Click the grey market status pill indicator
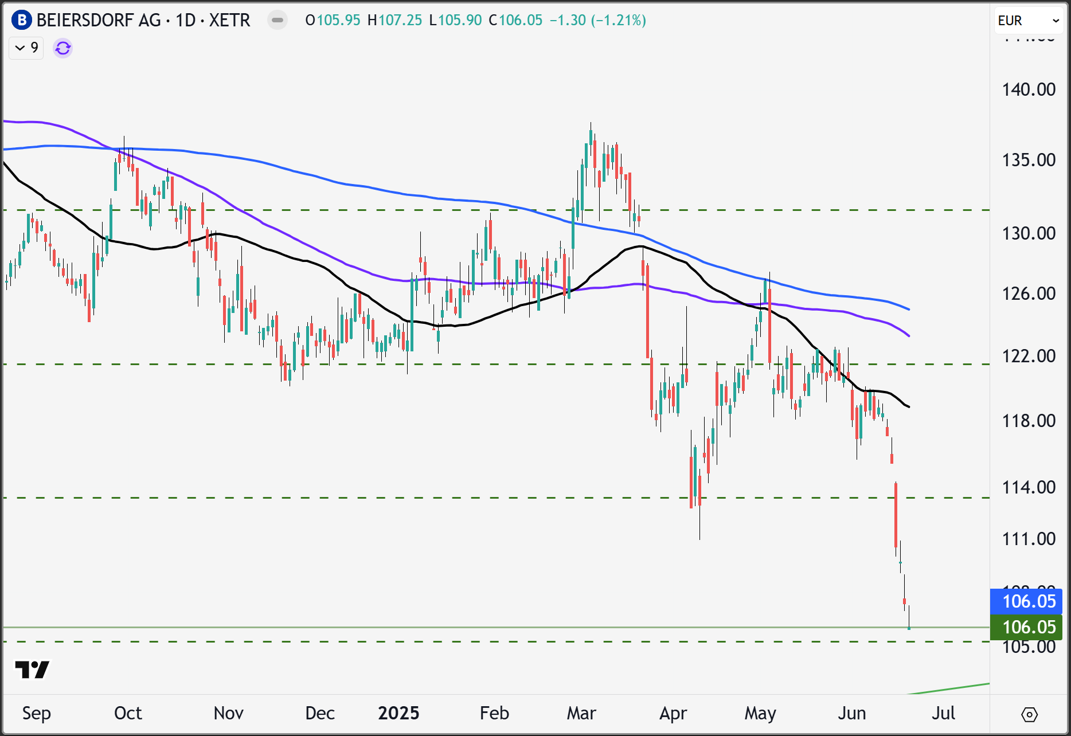This screenshot has width=1071, height=736. tap(277, 20)
